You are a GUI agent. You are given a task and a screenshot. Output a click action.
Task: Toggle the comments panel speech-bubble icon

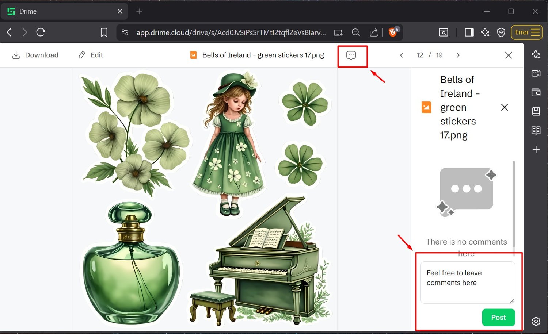(351, 55)
